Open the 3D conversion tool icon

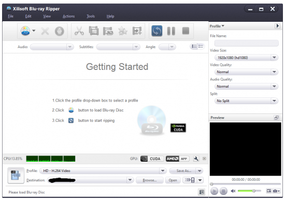pos(108,31)
